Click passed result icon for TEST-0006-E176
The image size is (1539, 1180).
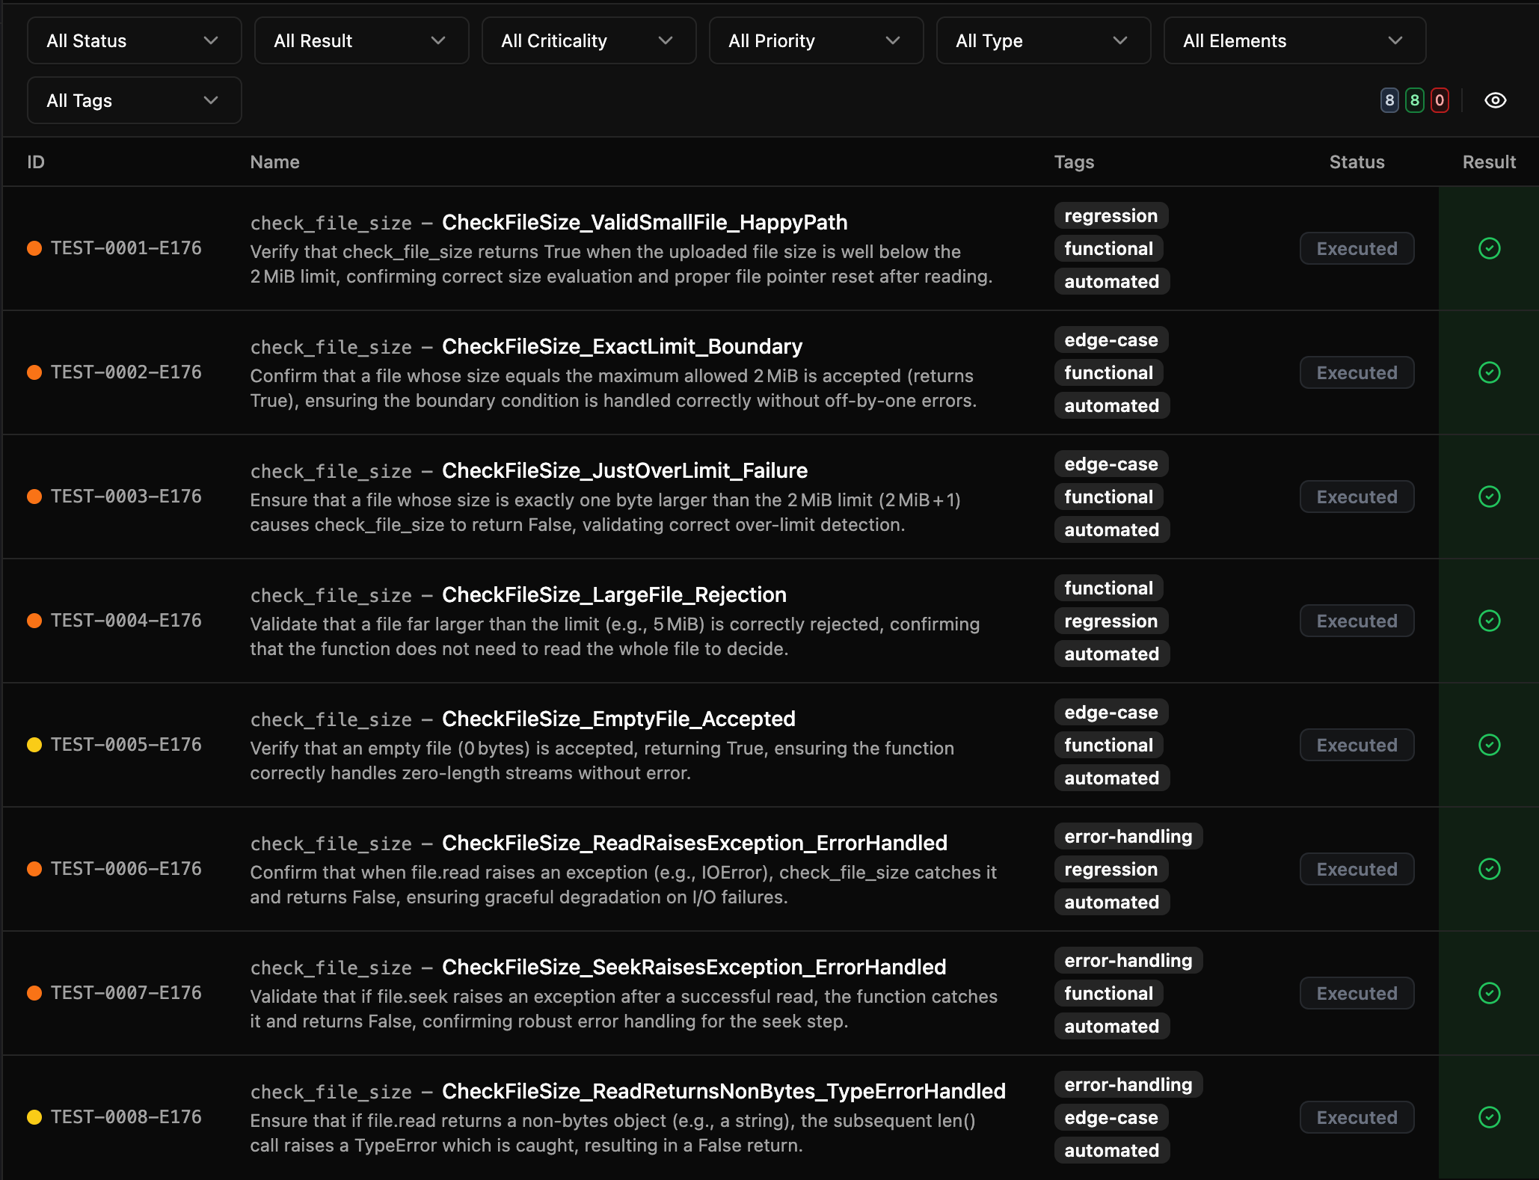coord(1489,869)
